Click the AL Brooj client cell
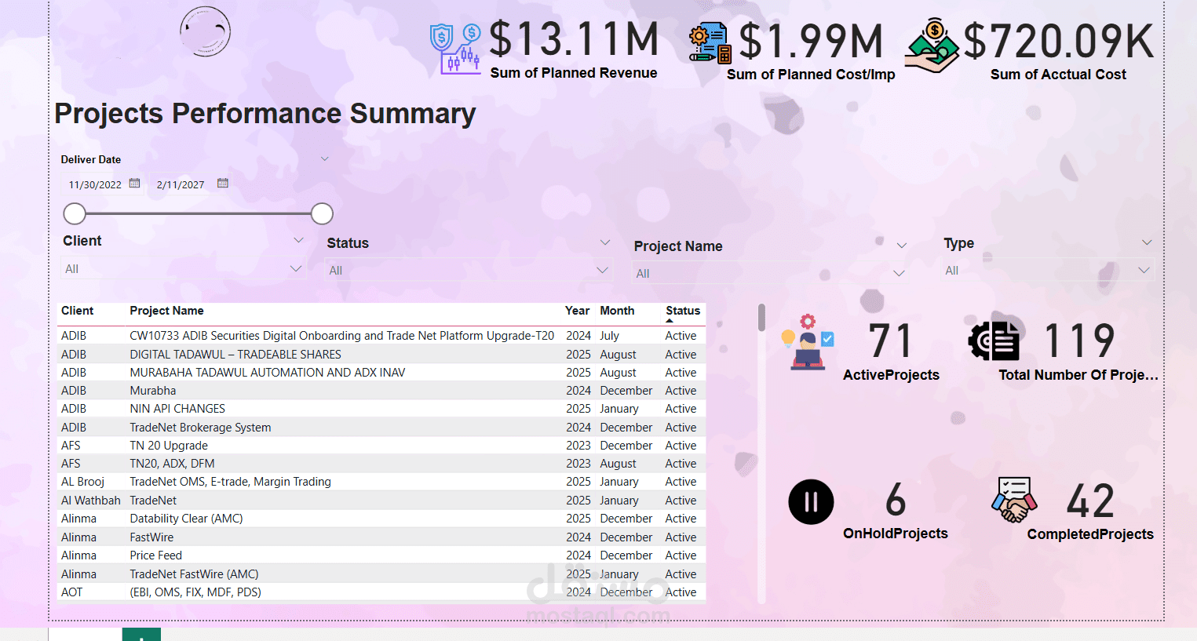Image resolution: width=1197 pixels, height=641 pixels. tap(82, 482)
